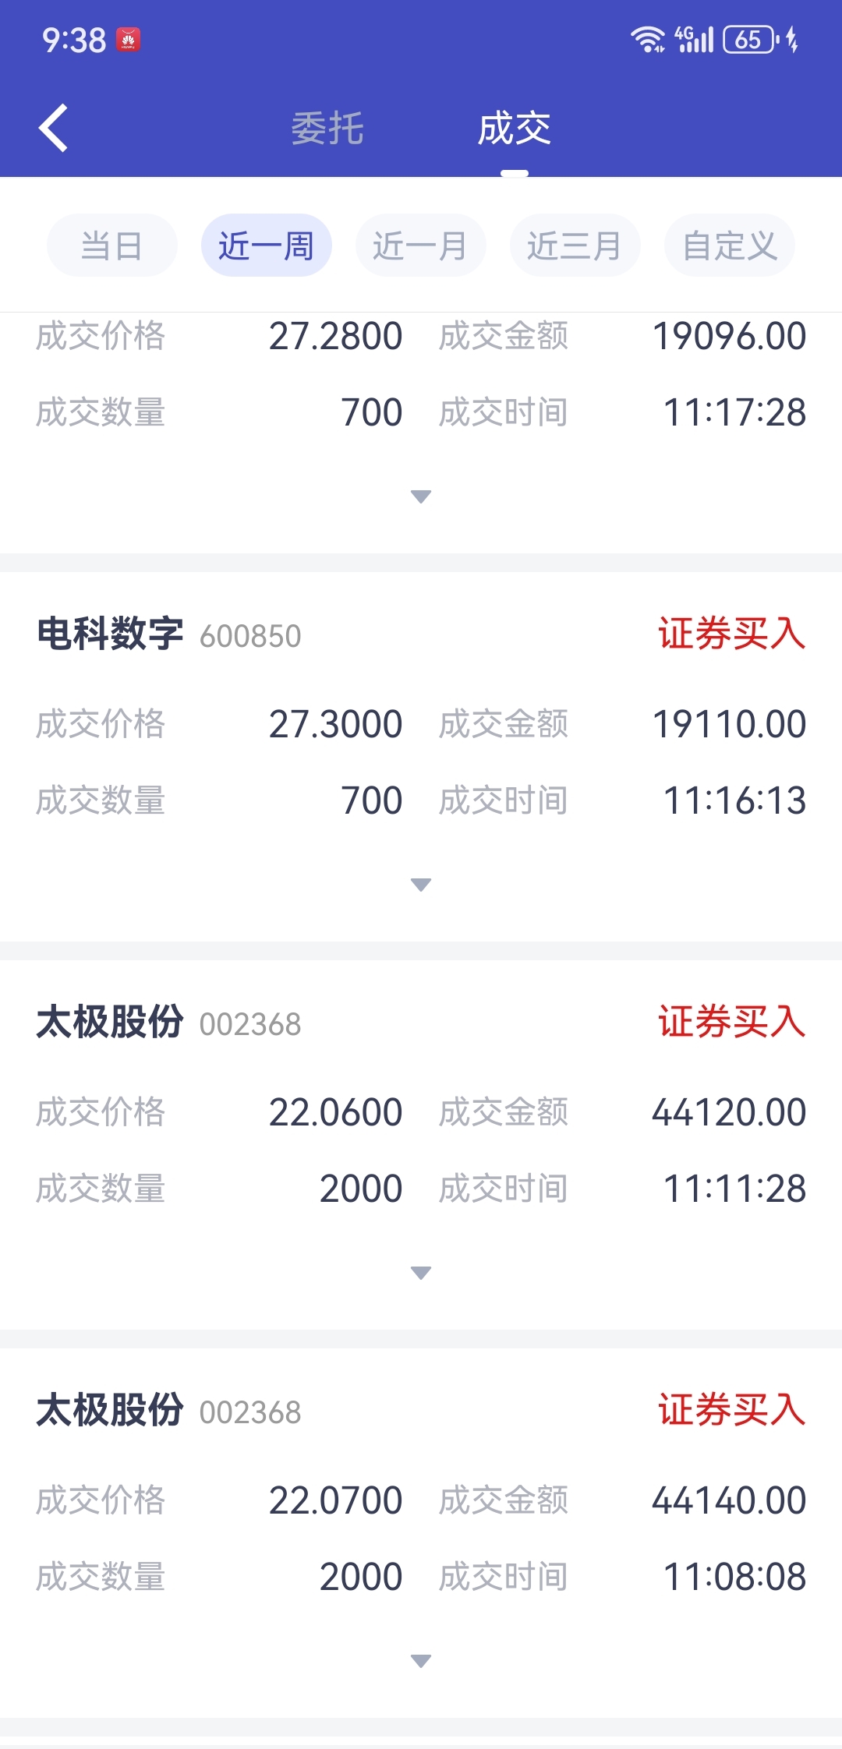842x1749 pixels.
Task: Tap the Wi-Fi status icon
Action: tap(648, 39)
